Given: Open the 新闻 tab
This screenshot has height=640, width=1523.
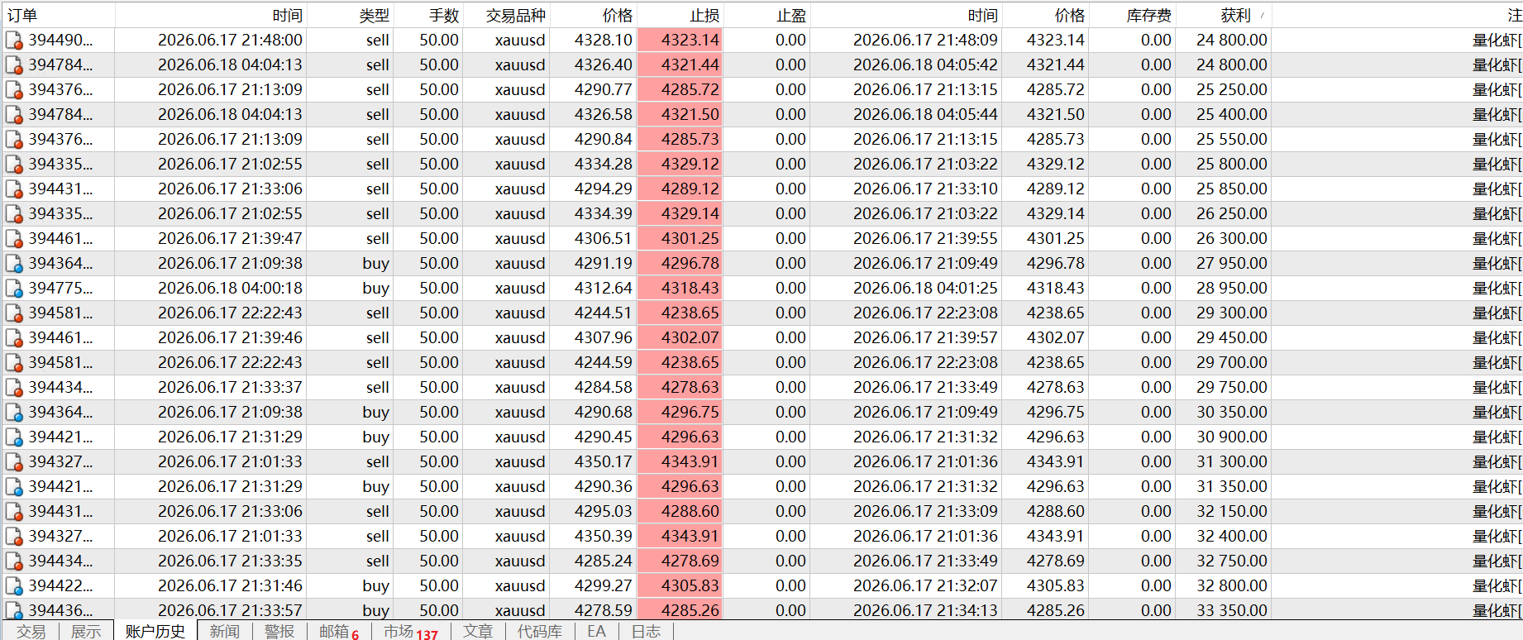Looking at the screenshot, I should pos(224,631).
